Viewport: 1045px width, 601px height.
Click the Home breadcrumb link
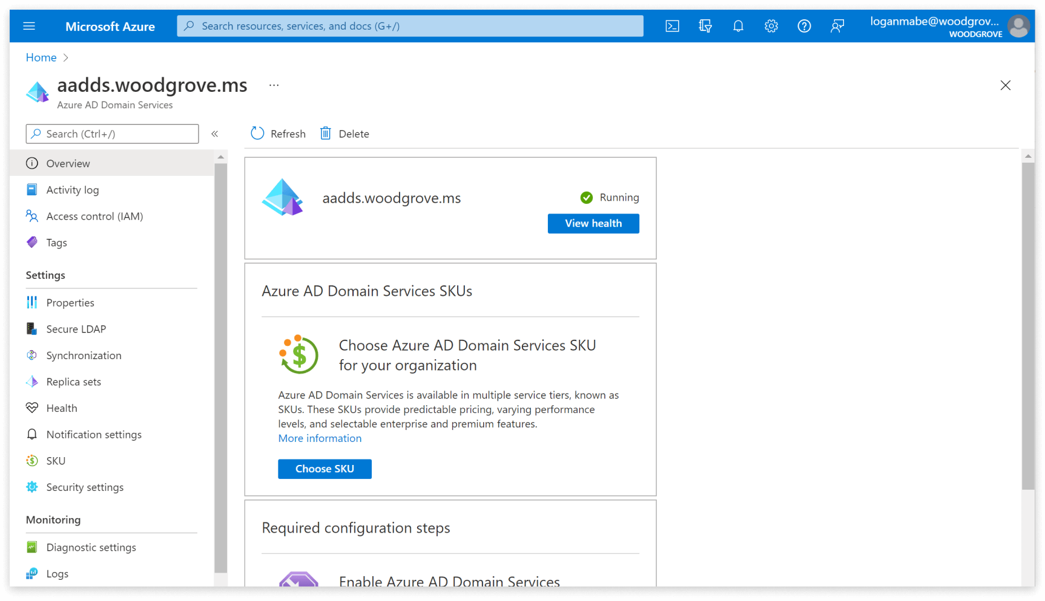41,57
